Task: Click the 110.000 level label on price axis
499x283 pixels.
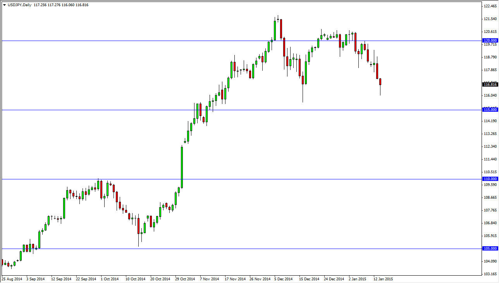Action: 489,179
